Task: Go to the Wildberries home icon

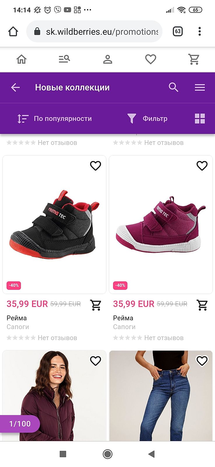Action: click(x=21, y=59)
